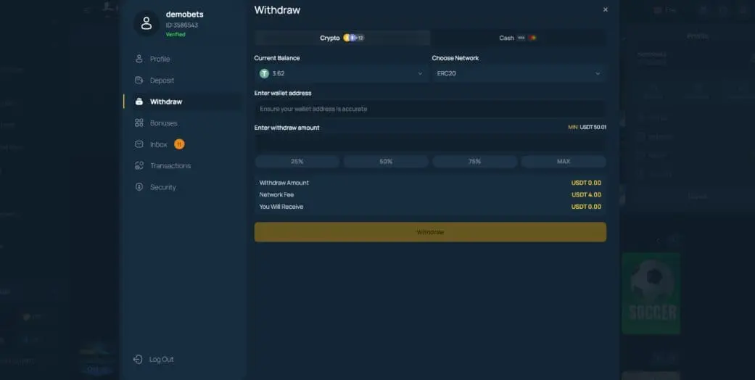
Task: Expand the Choose Network ERC20 dropdown
Action: tap(519, 73)
